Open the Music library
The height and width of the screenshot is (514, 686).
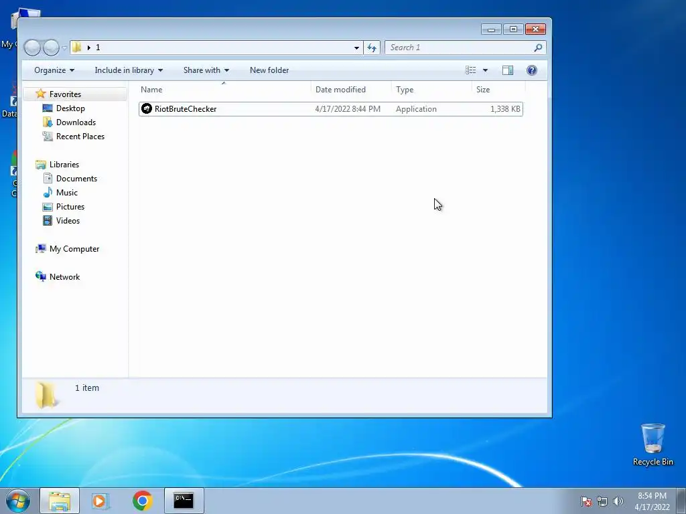coord(66,192)
